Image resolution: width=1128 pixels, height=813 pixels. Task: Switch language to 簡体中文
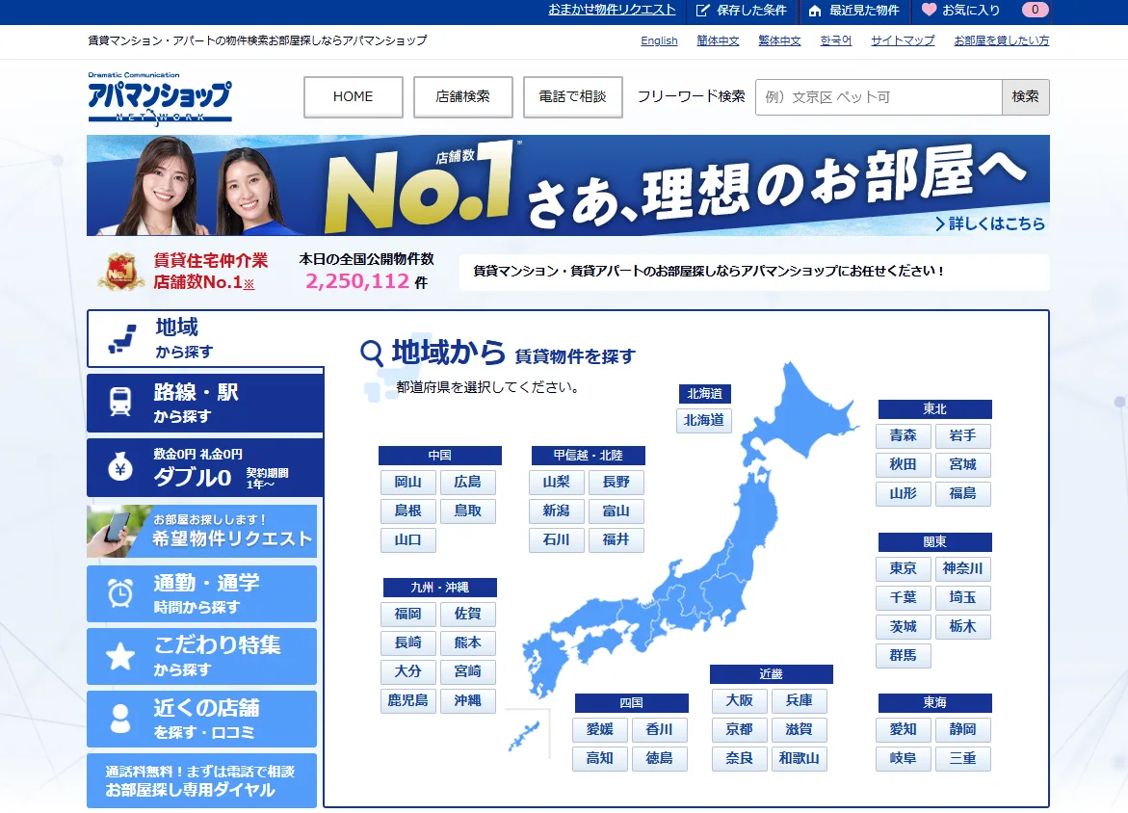click(718, 41)
